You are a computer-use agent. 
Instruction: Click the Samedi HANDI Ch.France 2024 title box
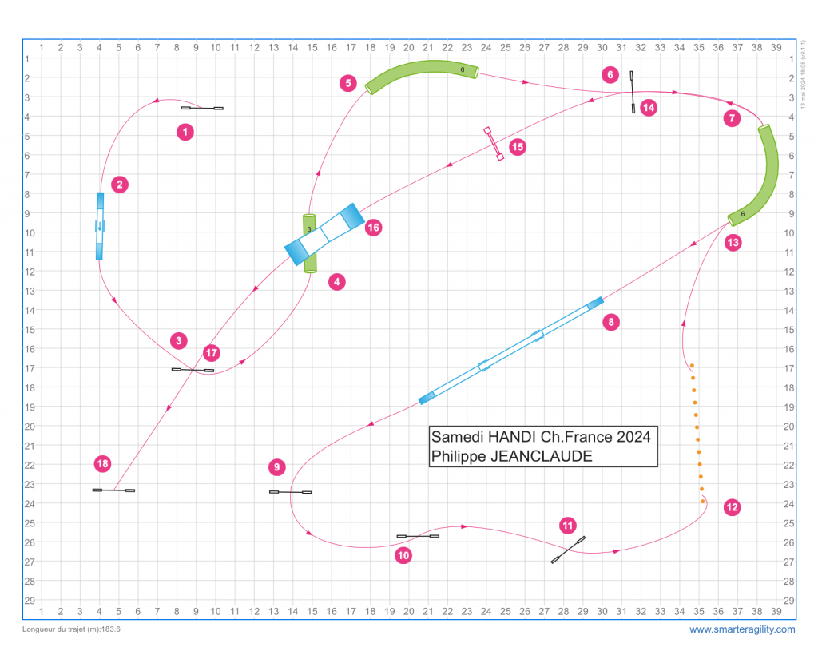tap(543, 446)
